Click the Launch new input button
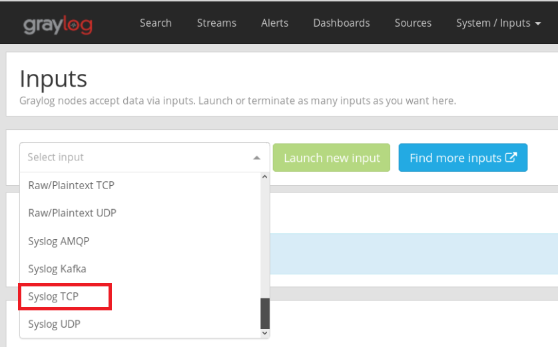Viewport: 558px width, 347px height. point(332,158)
